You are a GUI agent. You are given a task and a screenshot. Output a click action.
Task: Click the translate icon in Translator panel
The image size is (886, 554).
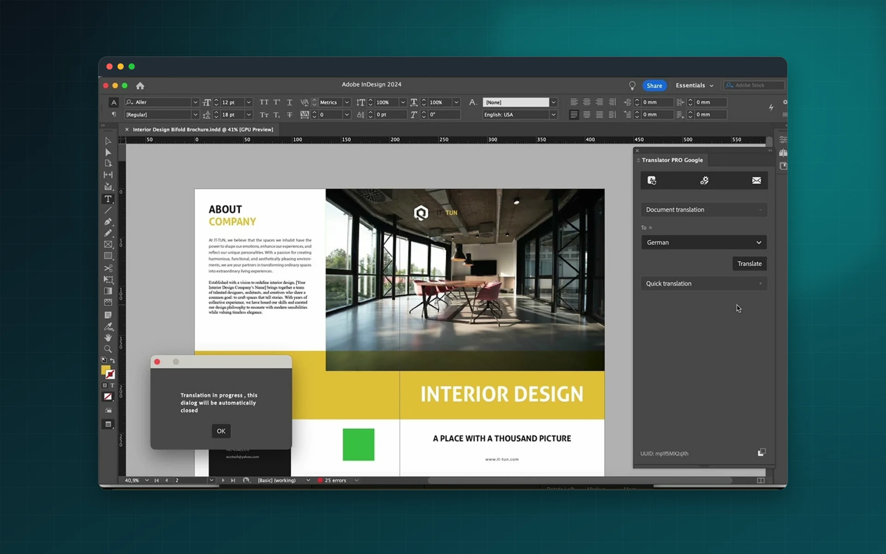(x=652, y=181)
